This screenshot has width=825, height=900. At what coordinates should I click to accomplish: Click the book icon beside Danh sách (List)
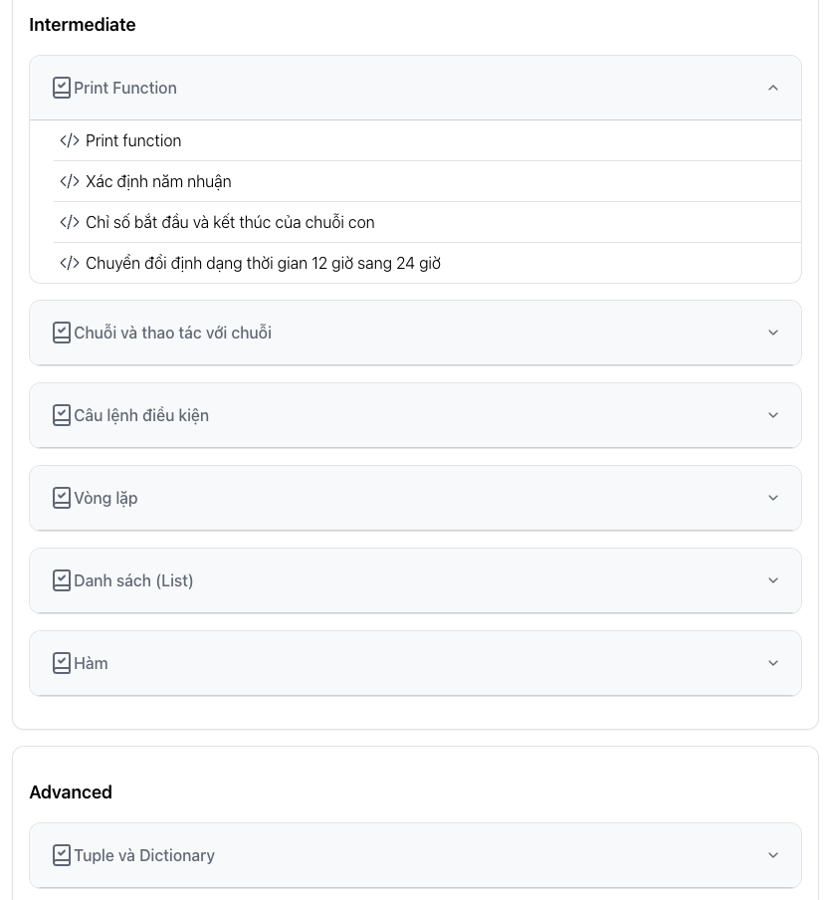point(62,580)
